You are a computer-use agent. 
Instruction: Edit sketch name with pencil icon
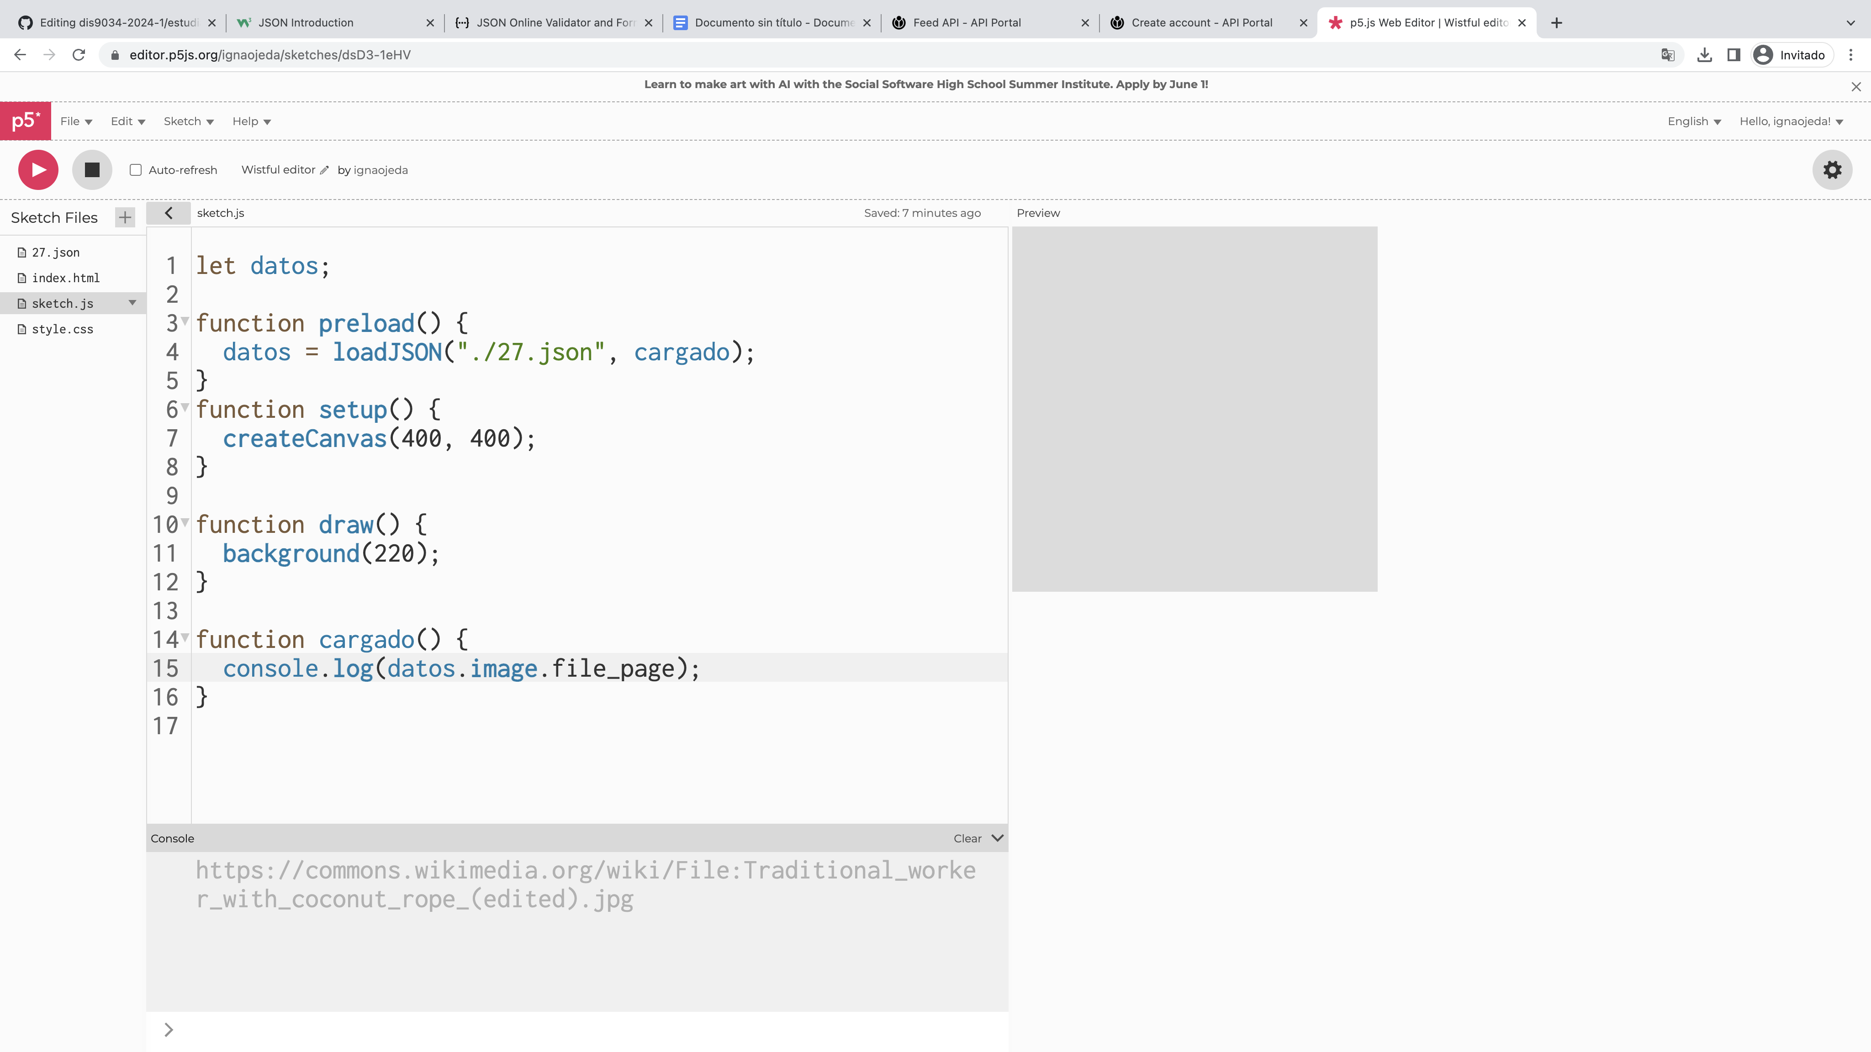click(x=325, y=170)
